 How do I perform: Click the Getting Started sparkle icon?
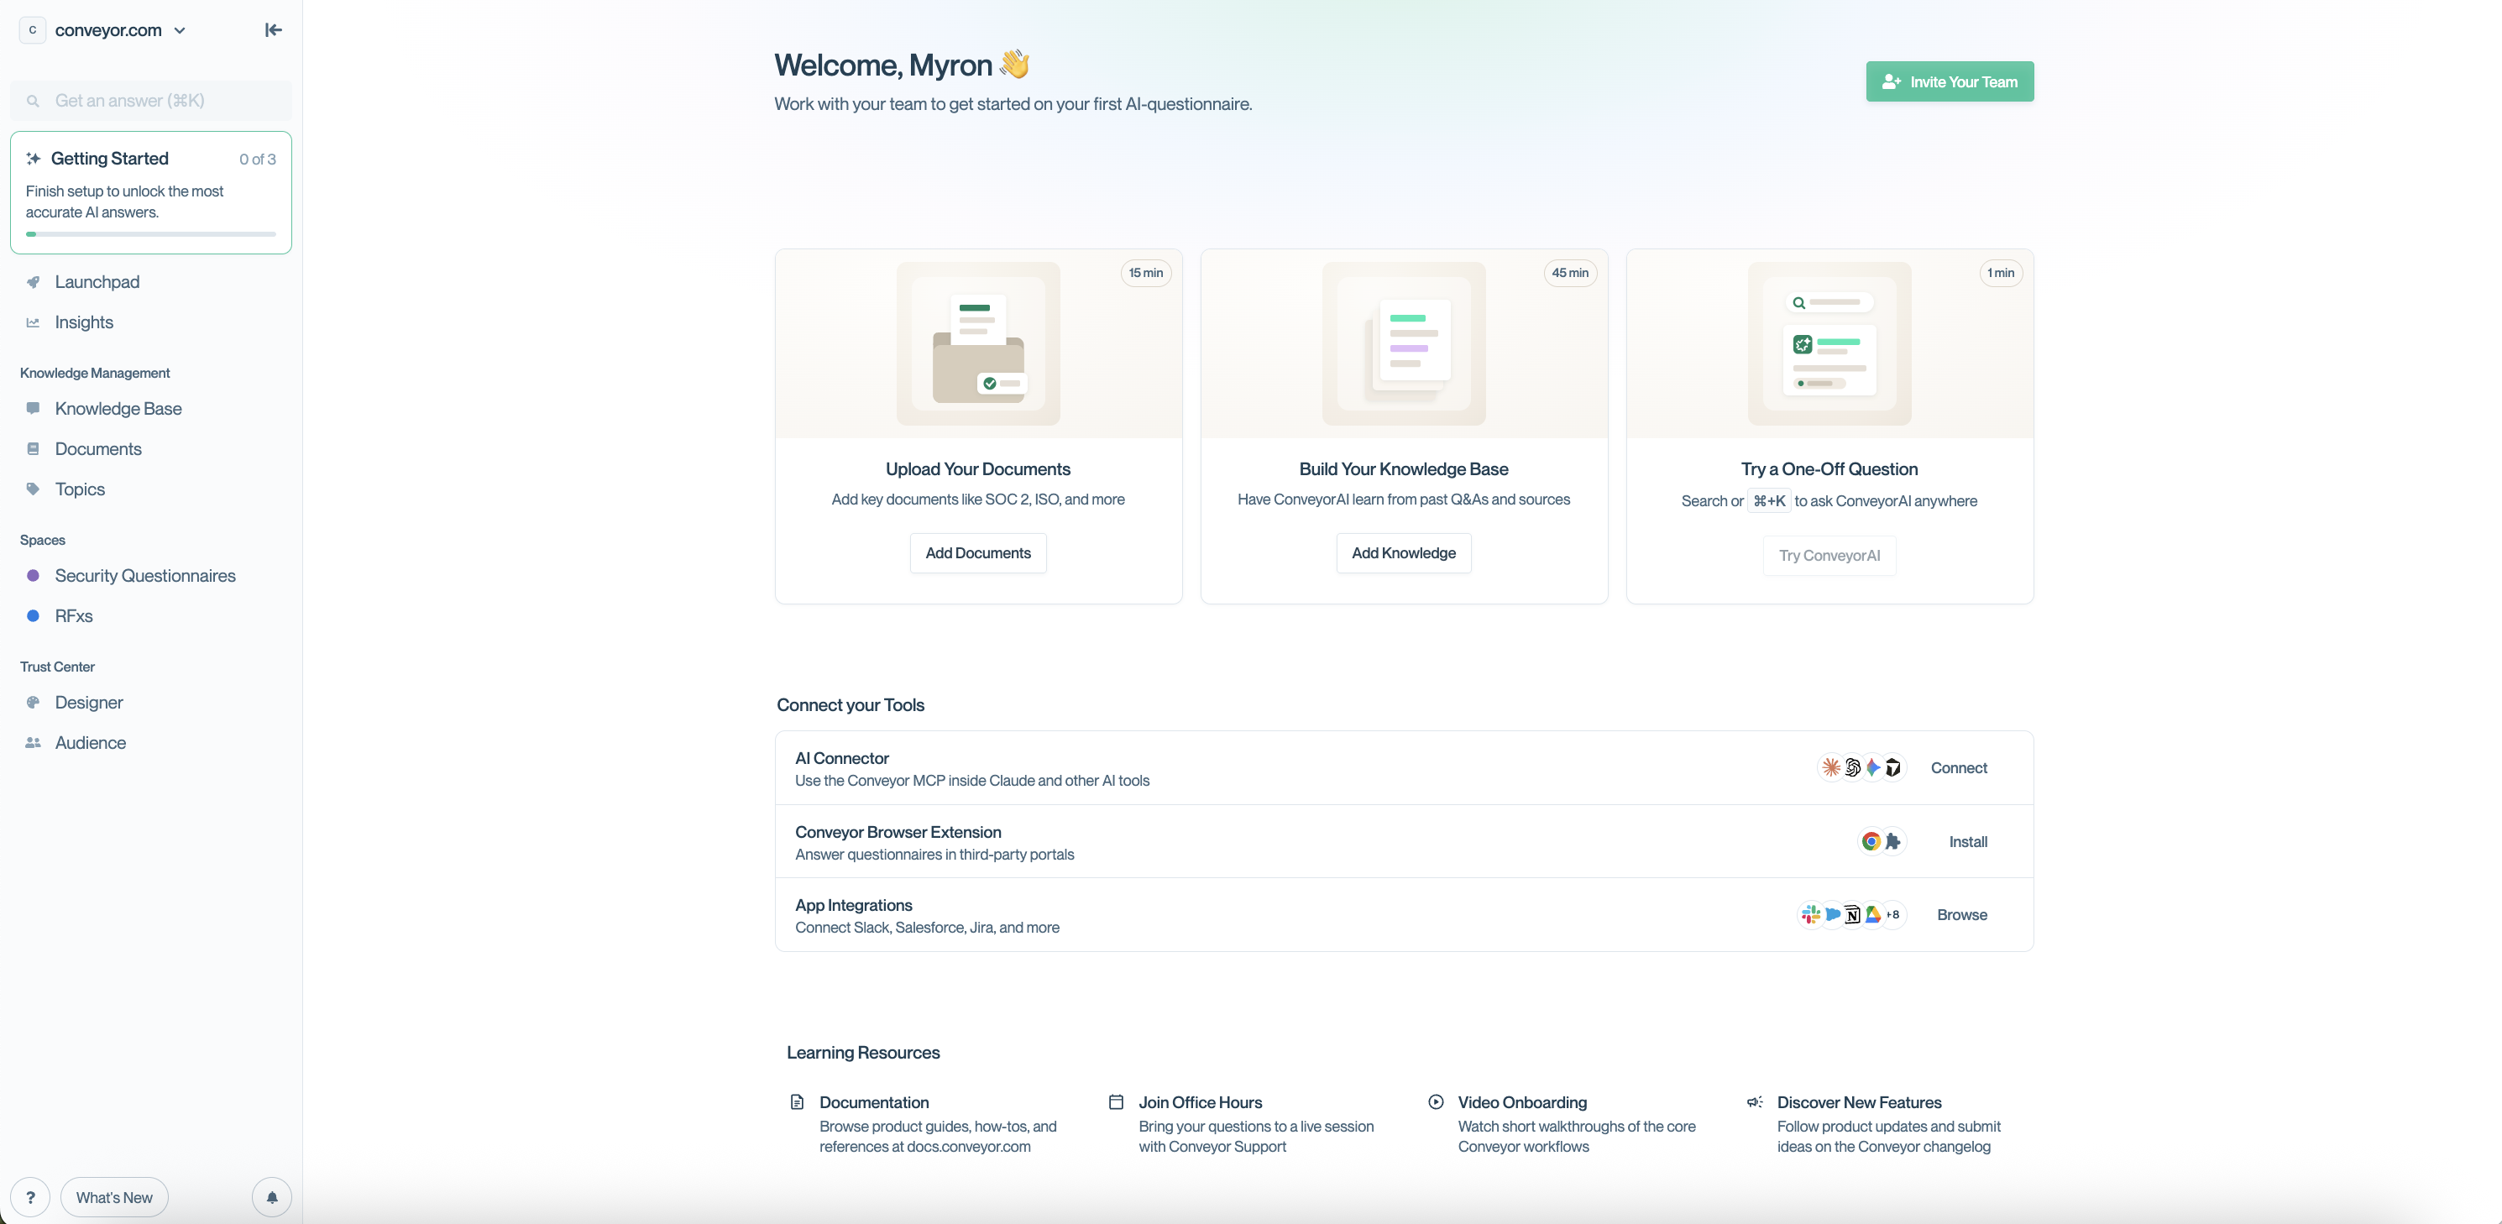[33, 159]
